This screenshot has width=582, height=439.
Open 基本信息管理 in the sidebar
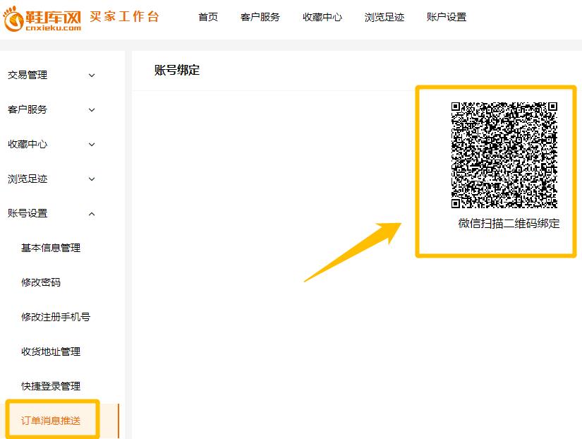(51, 248)
